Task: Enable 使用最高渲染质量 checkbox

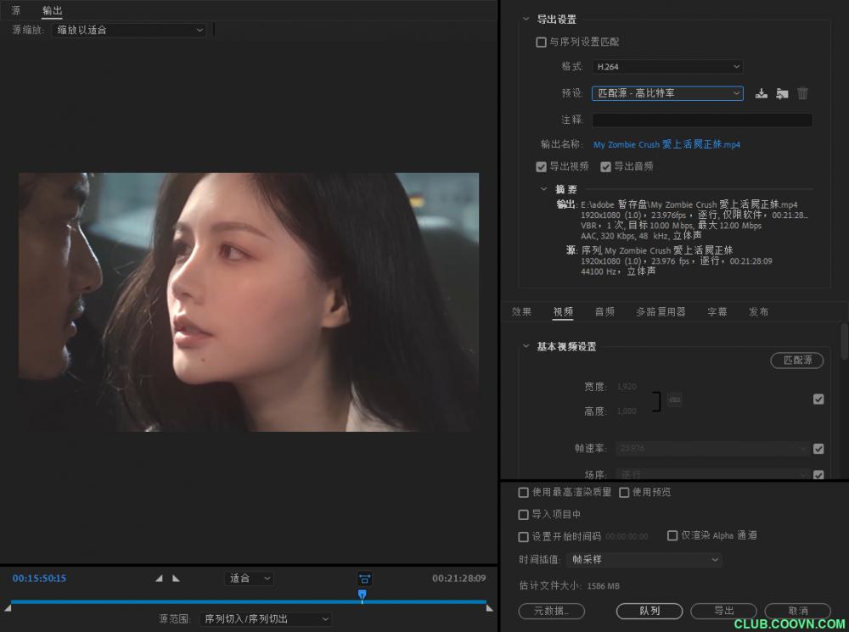Action: coord(523,492)
